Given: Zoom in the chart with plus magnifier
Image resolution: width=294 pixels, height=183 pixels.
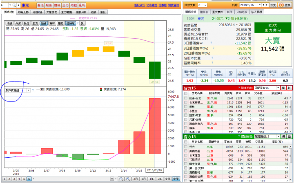Looking at the screenshot, I should 128,179.
